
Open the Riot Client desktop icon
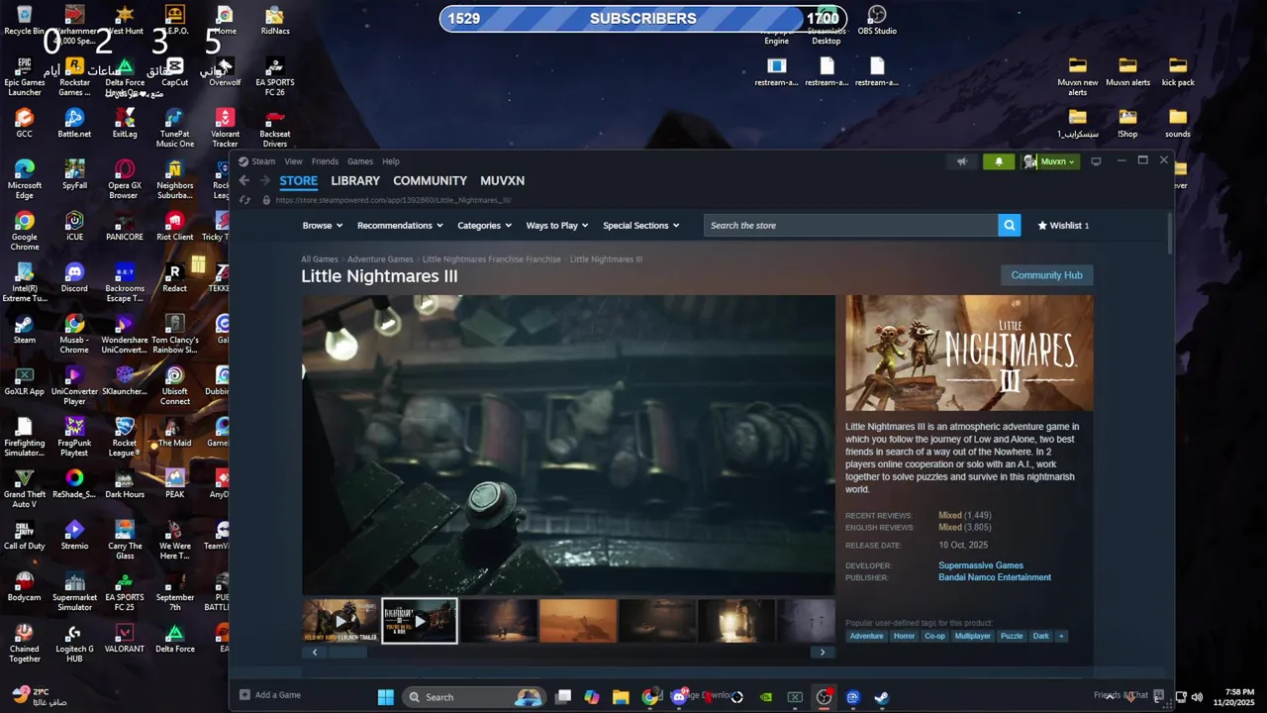tap(174, 226)
